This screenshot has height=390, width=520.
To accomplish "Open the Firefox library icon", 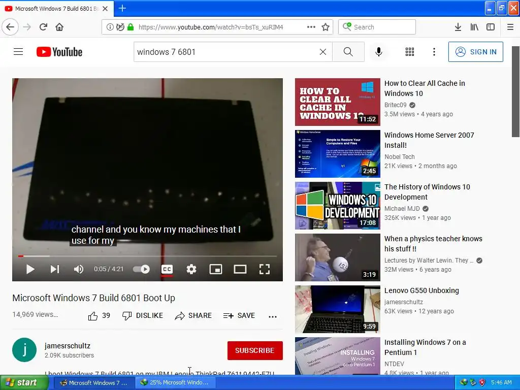I will pyautogui.click(x=474, y=27).
